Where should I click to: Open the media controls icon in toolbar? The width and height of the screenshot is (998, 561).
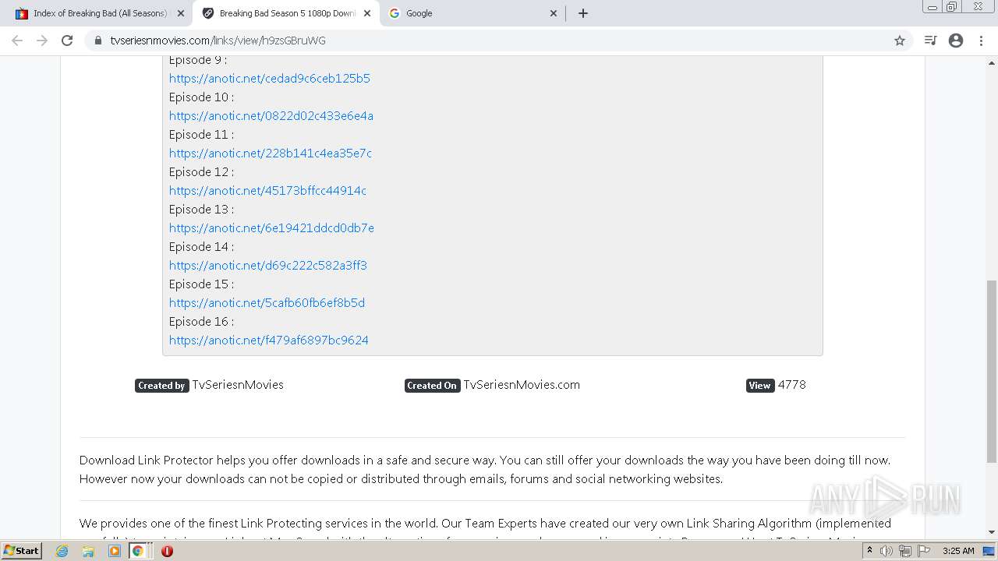930,41
